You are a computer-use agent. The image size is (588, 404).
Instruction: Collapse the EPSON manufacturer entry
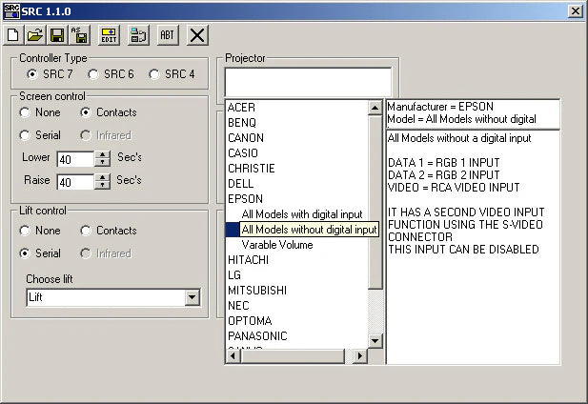click(245, 199)
